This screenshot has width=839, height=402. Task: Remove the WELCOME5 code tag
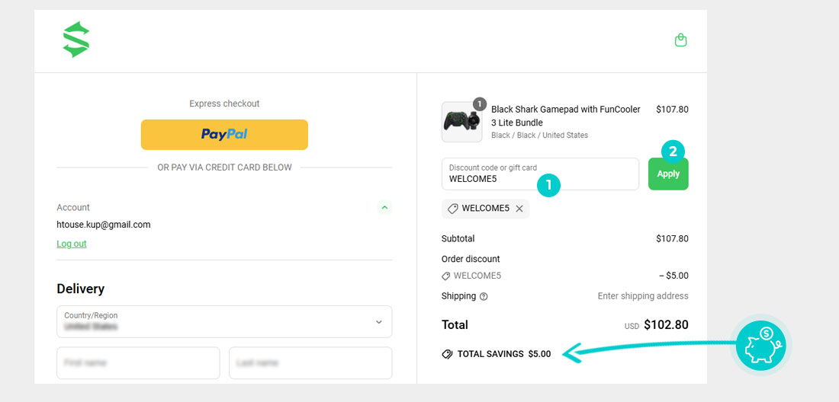tap(519, 209)
